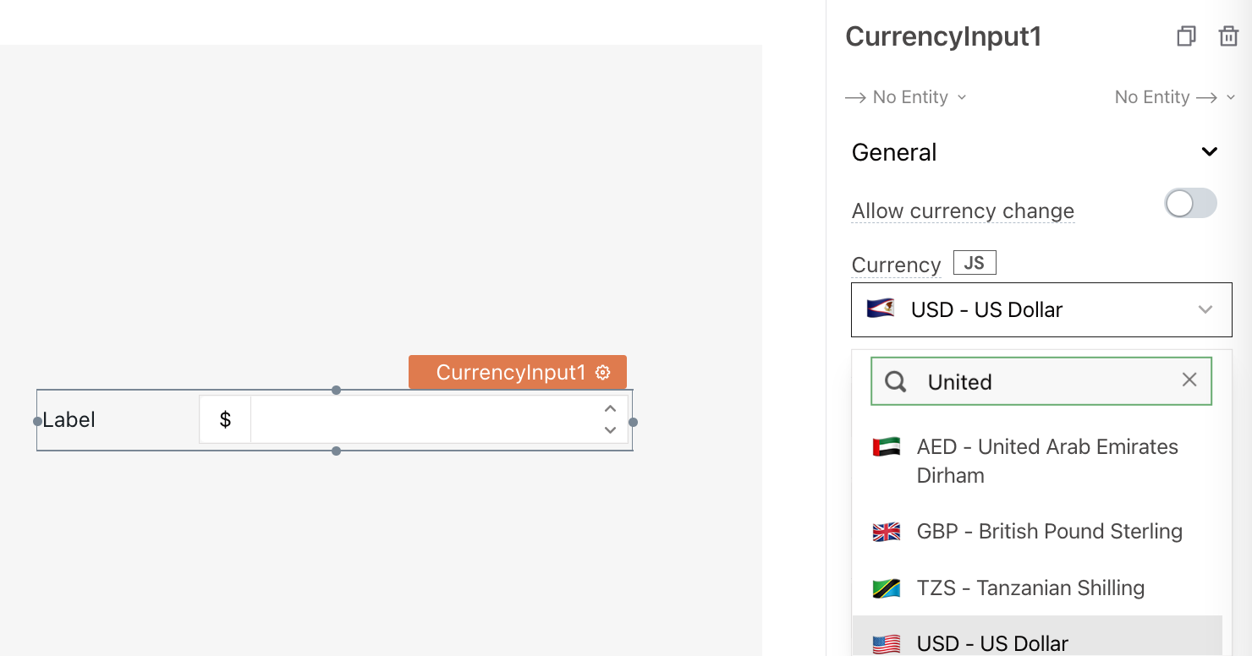Click the increment arrow on the currency input
Screen dimensions: 1252x656
(610, 408)
